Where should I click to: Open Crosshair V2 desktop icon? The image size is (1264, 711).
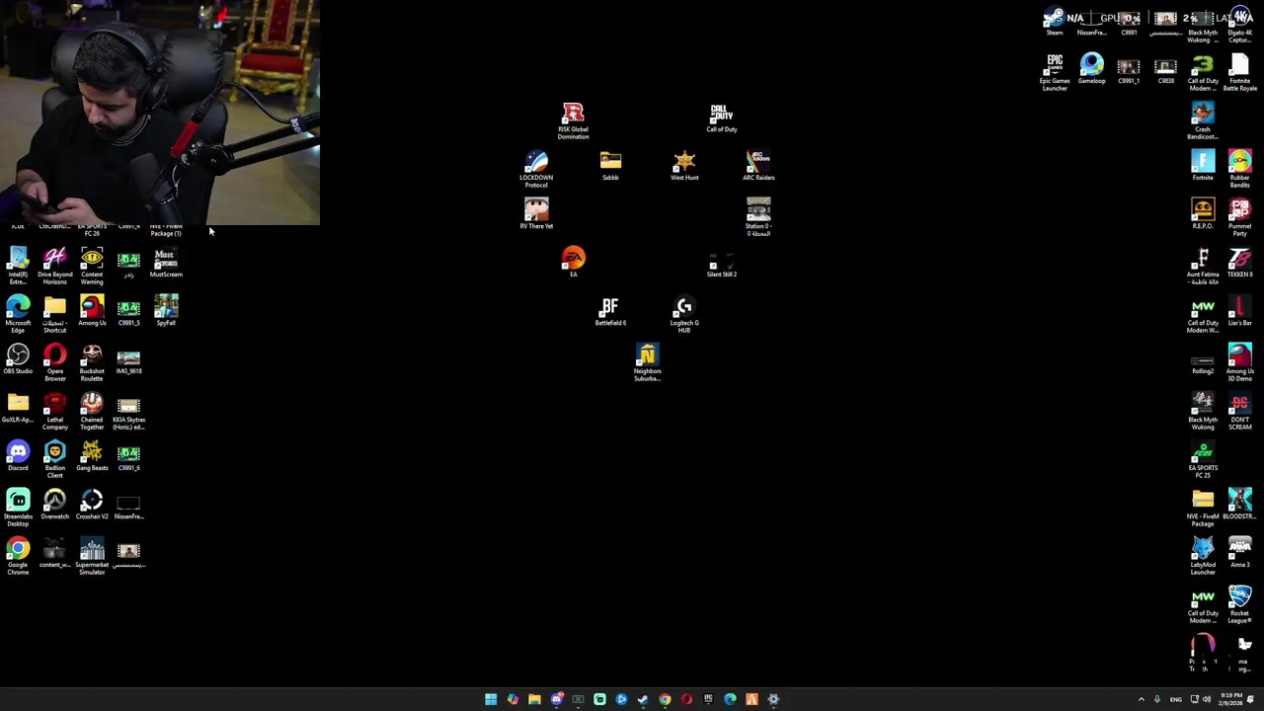[92, 505]
